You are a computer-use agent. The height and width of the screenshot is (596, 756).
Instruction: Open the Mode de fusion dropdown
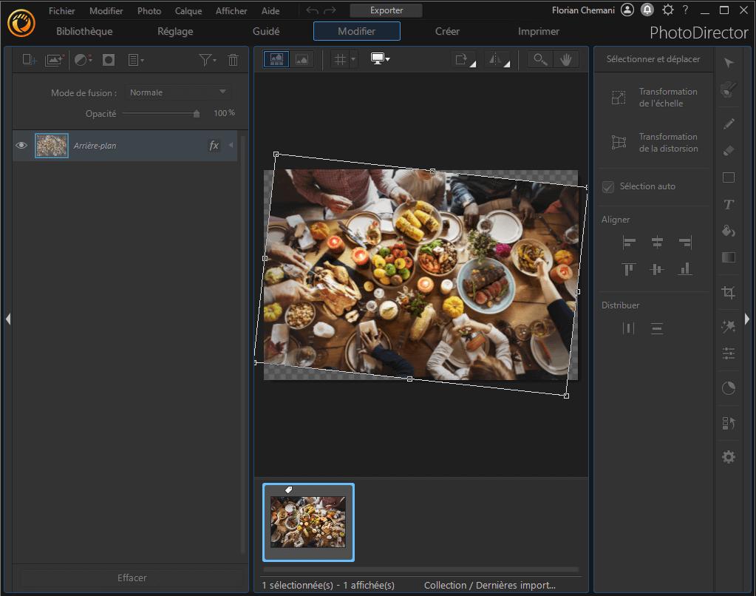(x=178, y=92)
